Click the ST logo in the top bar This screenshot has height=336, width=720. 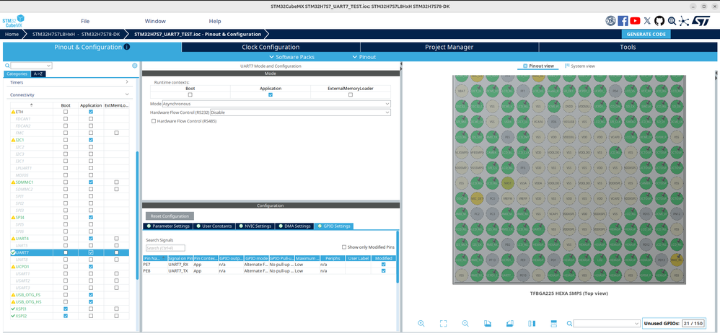(x=701, y=21)
